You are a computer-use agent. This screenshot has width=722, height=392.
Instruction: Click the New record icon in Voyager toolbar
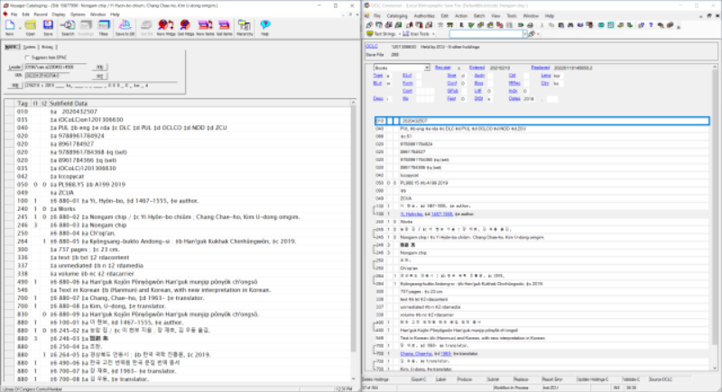(10, 26)
